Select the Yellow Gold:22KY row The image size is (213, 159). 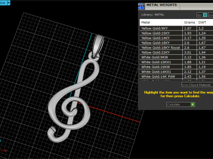coord(176,53)
